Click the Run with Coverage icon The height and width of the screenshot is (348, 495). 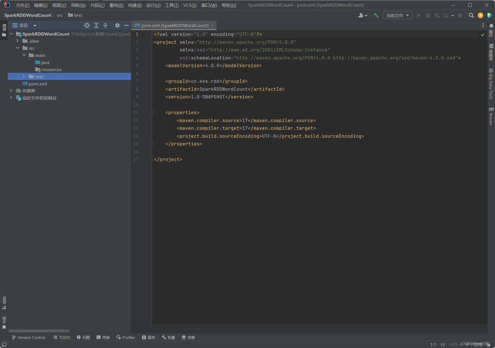coord(437,15)
